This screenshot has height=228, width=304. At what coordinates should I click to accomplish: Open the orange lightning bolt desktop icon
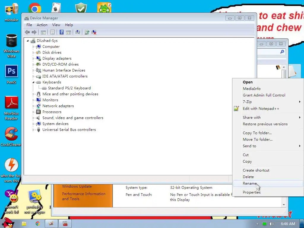click(11, 170)
